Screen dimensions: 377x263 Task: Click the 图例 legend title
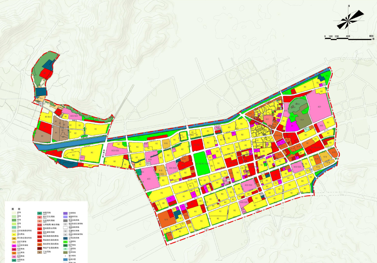click(x=16, y=209)
